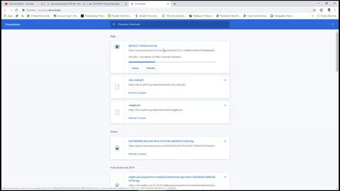Remove waggle.pk3 from the list

[x=225, y=105]
